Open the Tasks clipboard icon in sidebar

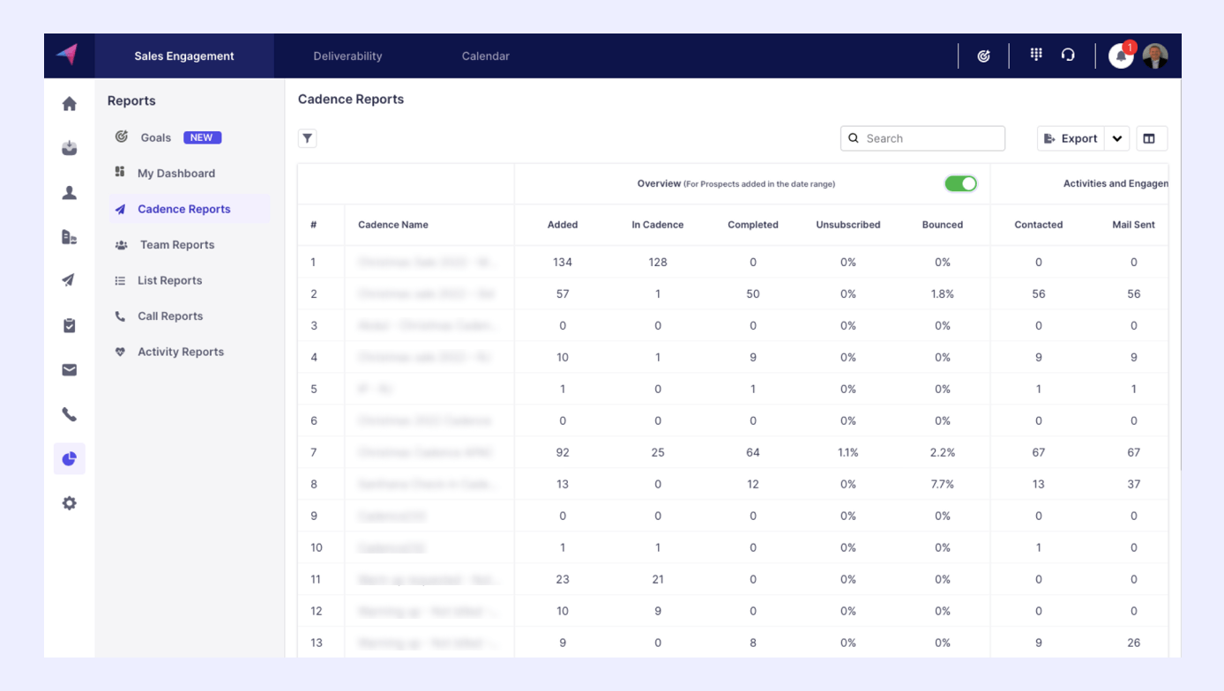pyautogui.click(x=70, y=325)
